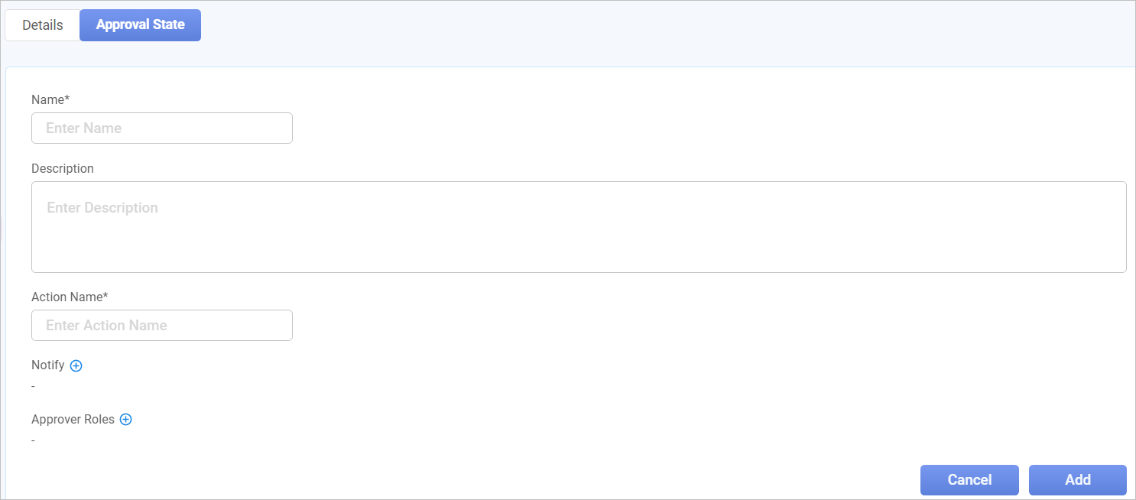Click the empty dash under Approver Roles
This screenshot has width=1136, height=500.
pyautogui.click(x=33, y=441)
